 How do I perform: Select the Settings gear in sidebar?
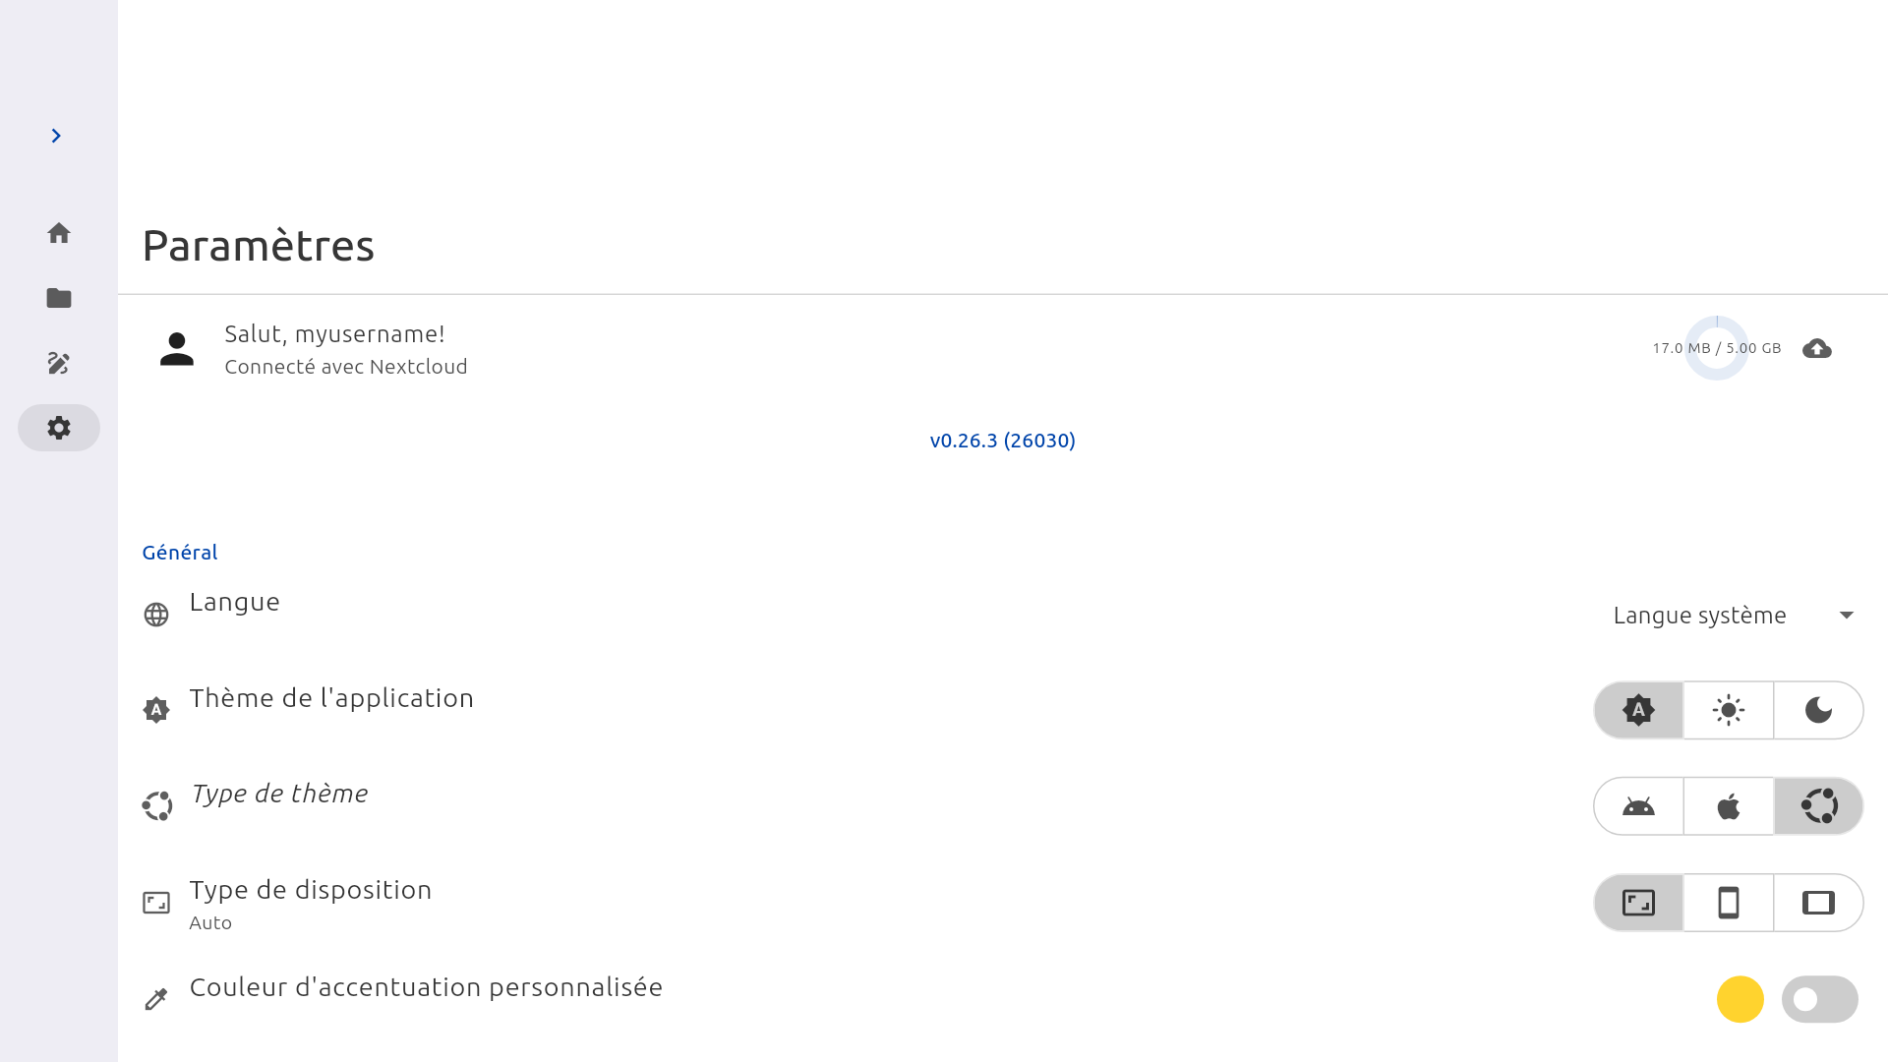pos(59,428)
